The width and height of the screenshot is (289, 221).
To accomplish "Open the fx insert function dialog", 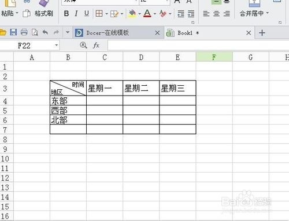I will coord(96,45).
